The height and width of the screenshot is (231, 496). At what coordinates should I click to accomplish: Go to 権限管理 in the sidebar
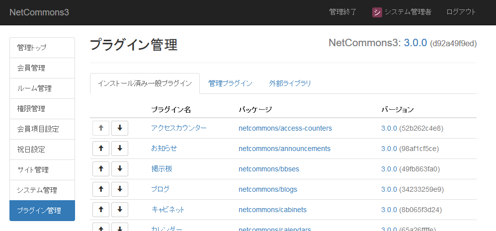[42, 109]
